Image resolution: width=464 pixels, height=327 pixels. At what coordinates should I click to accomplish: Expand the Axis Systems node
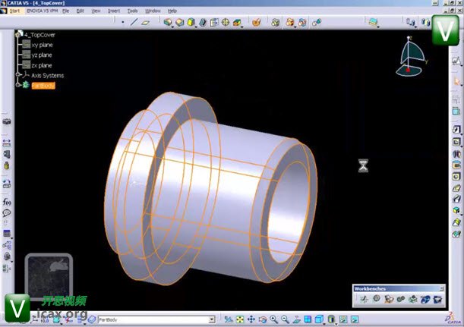(17, 76)
